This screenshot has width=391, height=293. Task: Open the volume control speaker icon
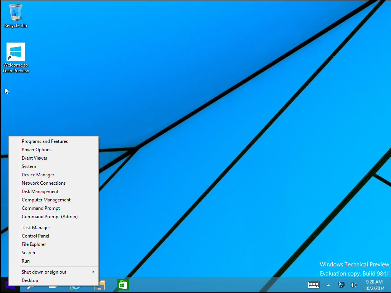[353, 285]
